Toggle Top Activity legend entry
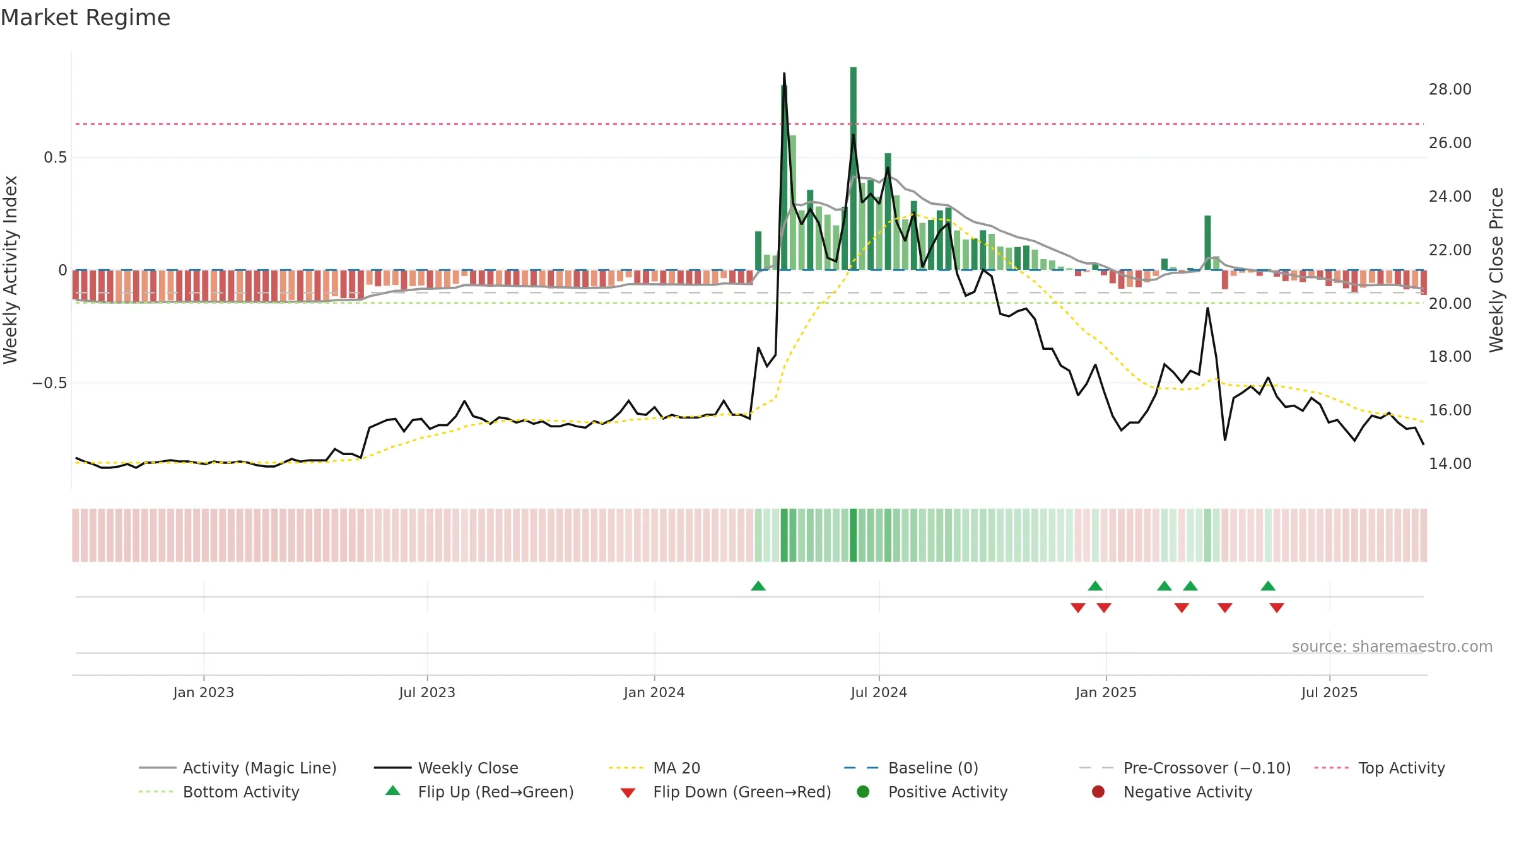 (x=1380, y=768)
